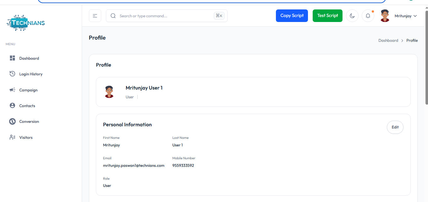Image resolution: width=428 pixels, height=202 pixels.
Task: Edit the Personal Information section
Action: [x=395, y=127]
